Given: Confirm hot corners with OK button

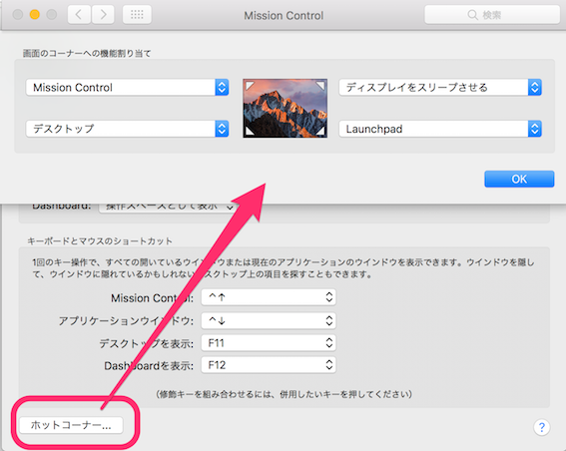Looking at the screenshot, I should click(519, 179).
